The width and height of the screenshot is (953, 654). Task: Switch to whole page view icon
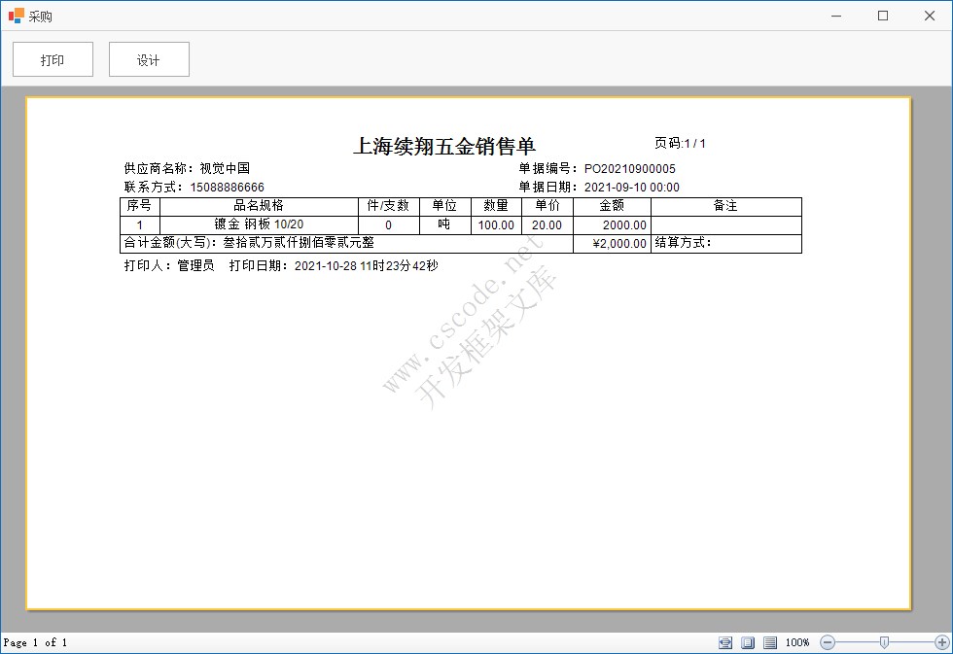tap(748, 642)
